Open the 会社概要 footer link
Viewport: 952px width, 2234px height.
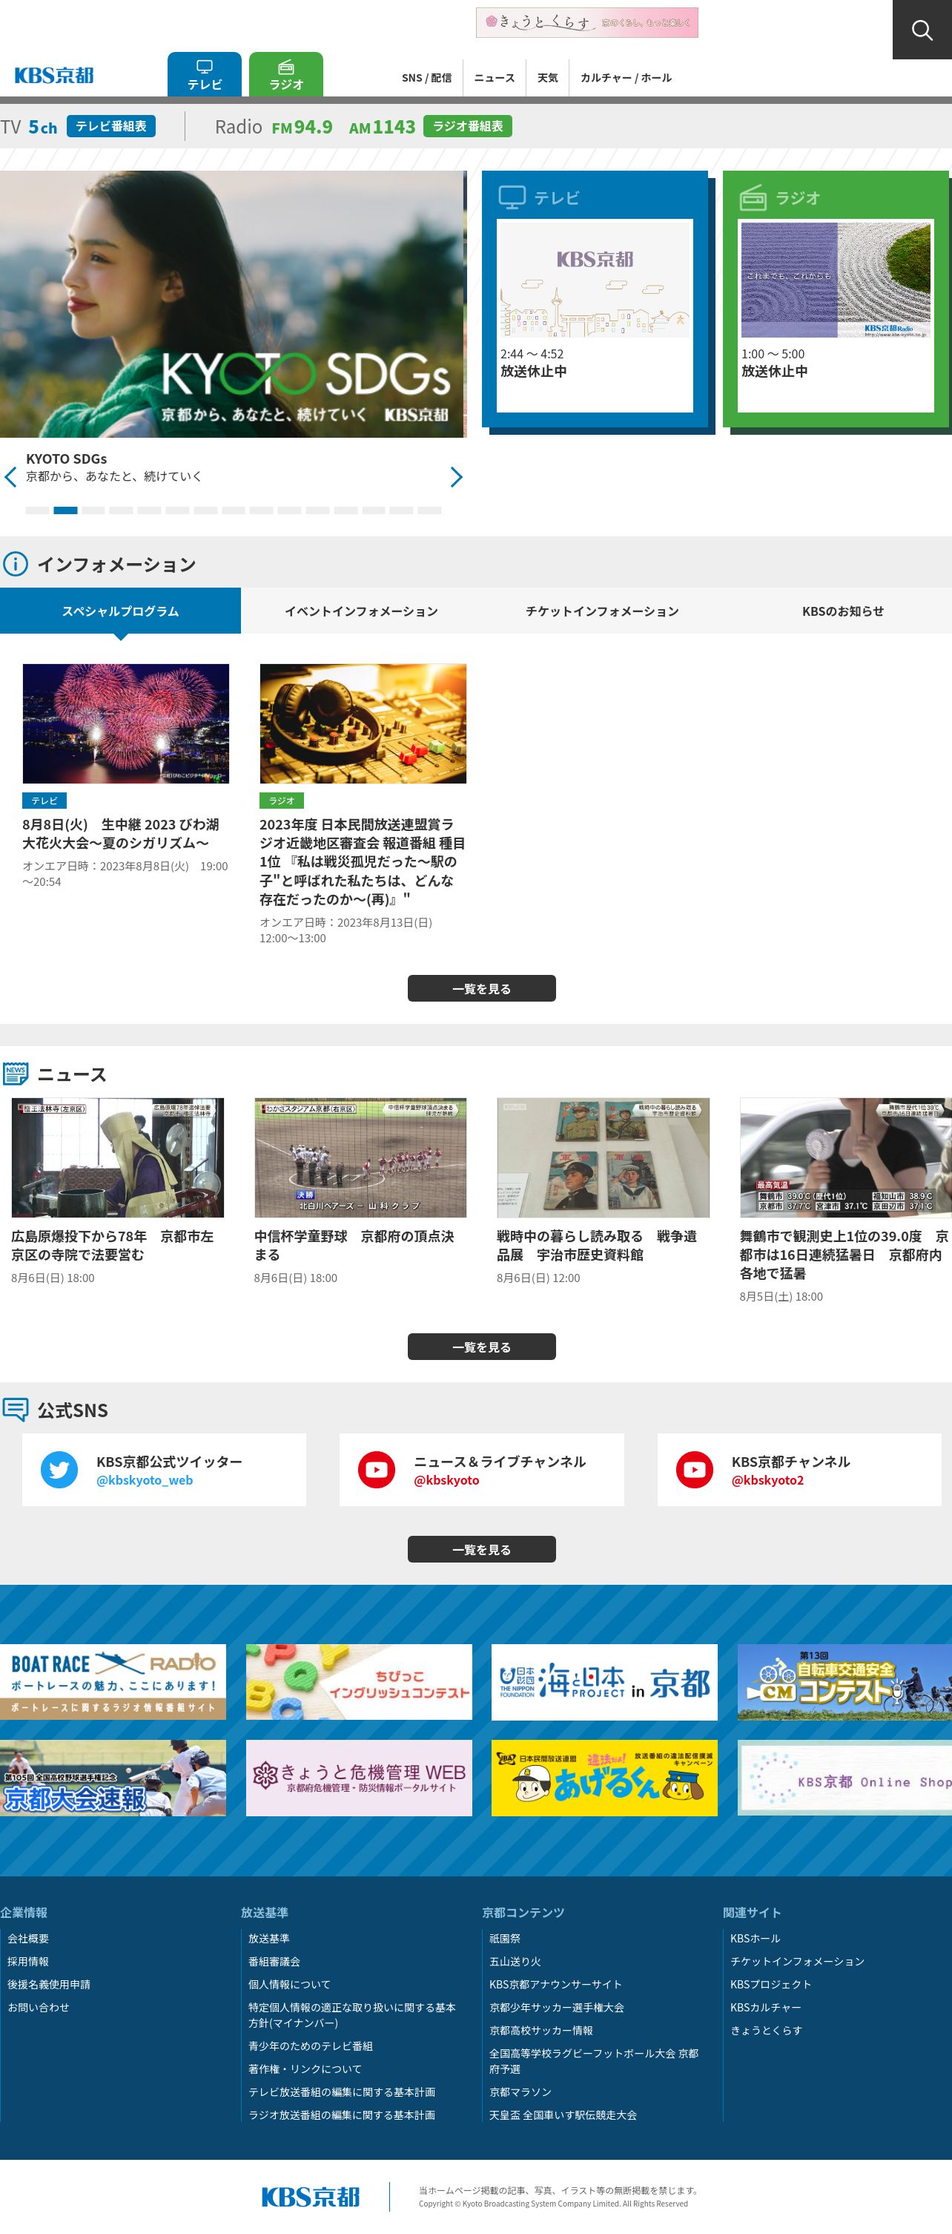tap(29, 1939)
